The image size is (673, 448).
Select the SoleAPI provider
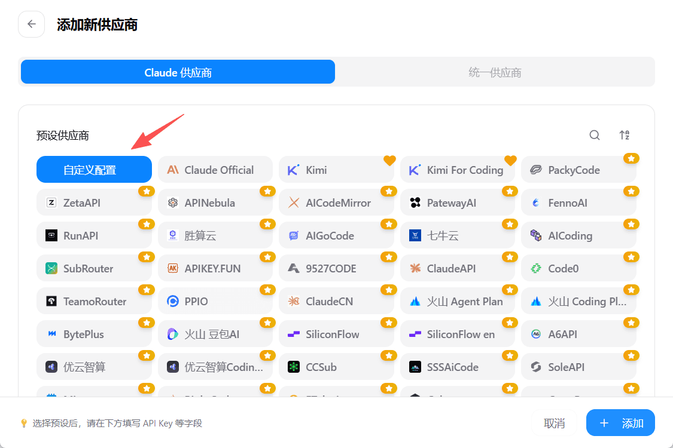point(578,367)
